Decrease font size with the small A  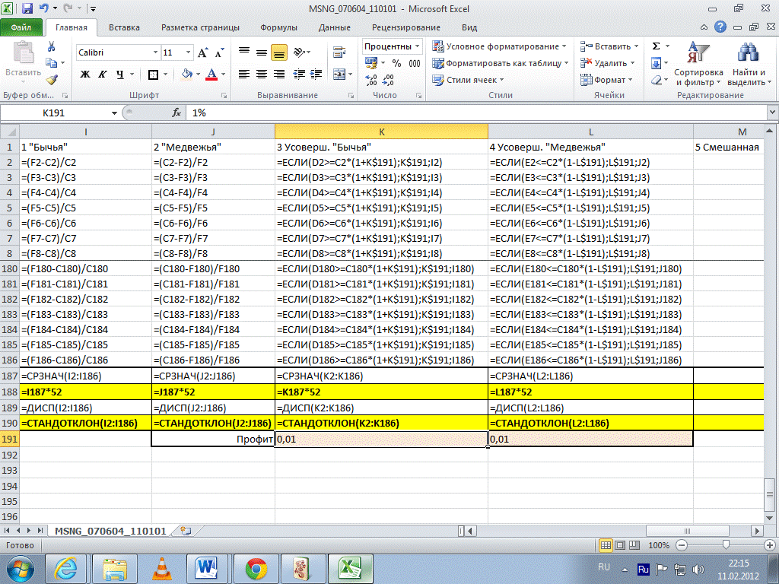point(219,52)
